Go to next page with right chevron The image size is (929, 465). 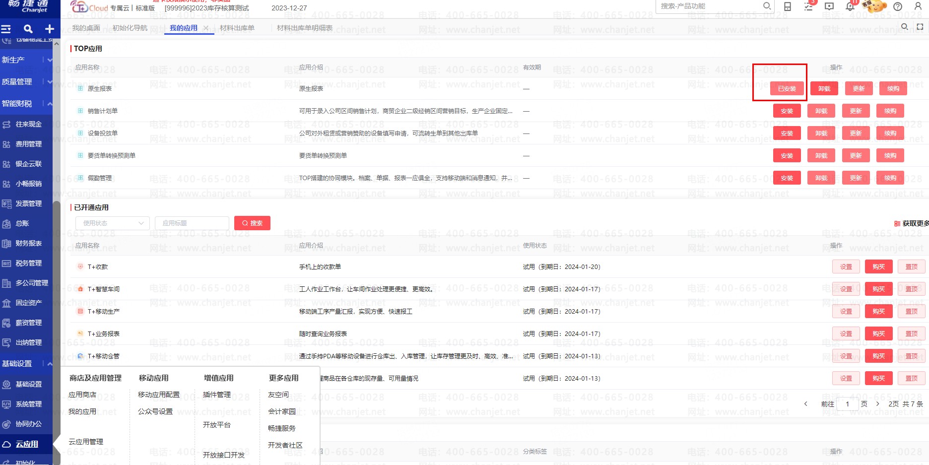(877, 404)
